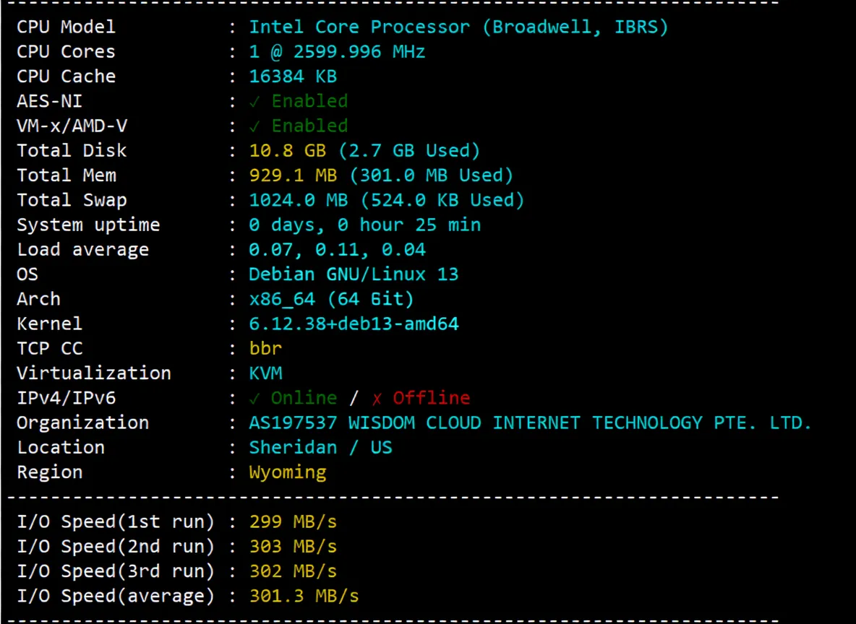
Task: Select the OS text Debian GNU/Linux 13
Action: click(x=354, y=274)
